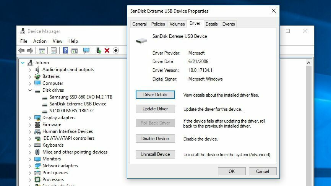Click Digital Signer value Microsoft Windows
331x186 pixels.
(x=205, y=79)
